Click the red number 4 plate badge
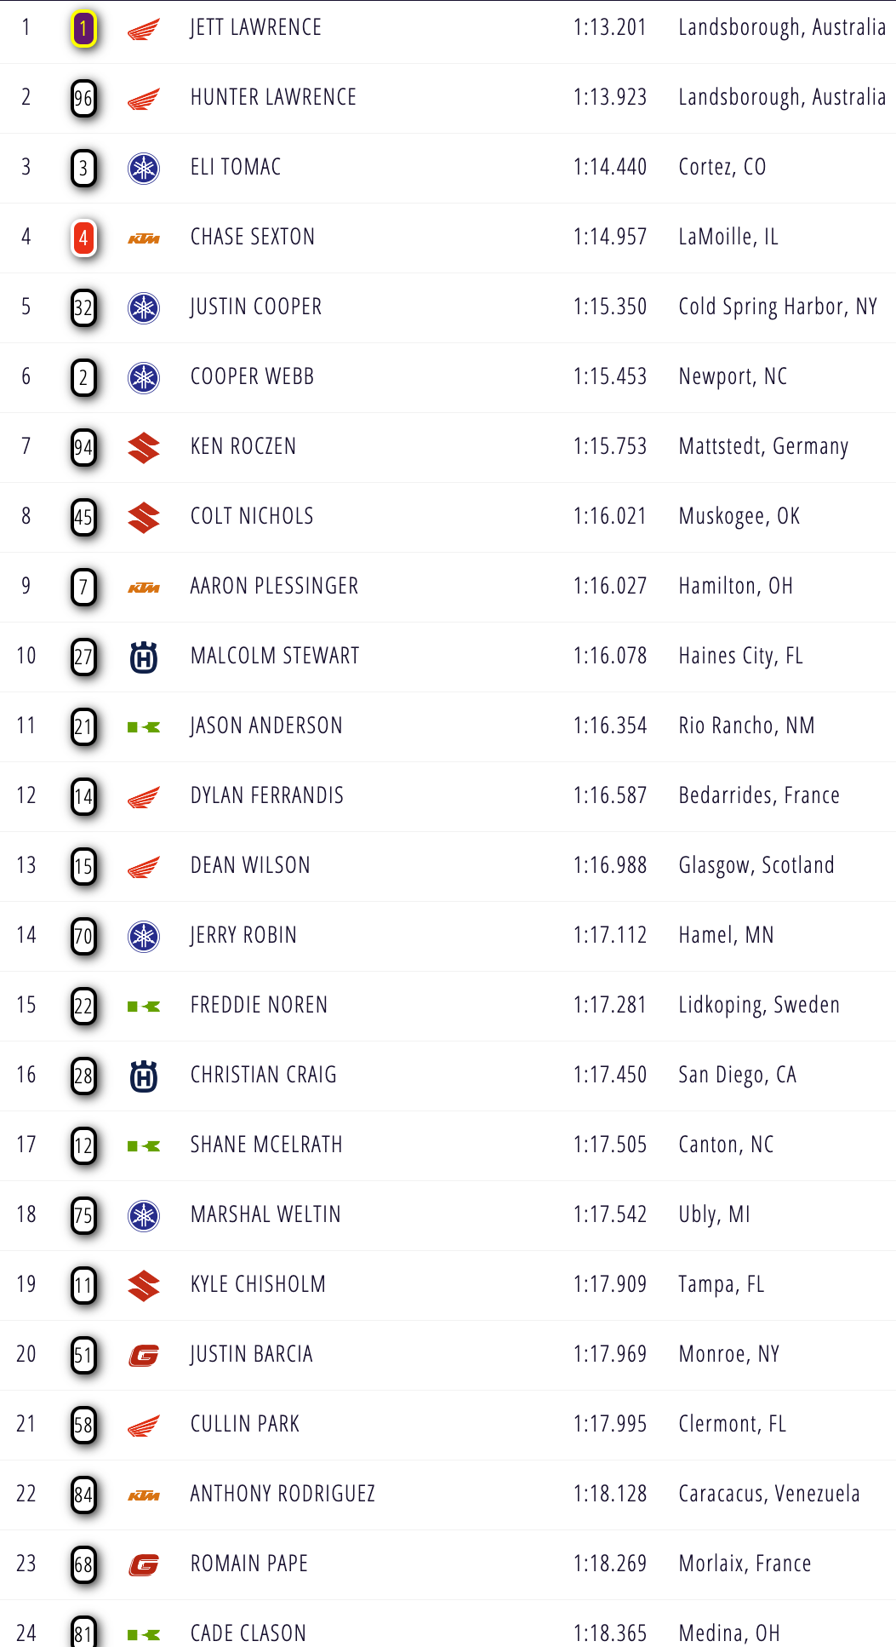 (83, 239)
